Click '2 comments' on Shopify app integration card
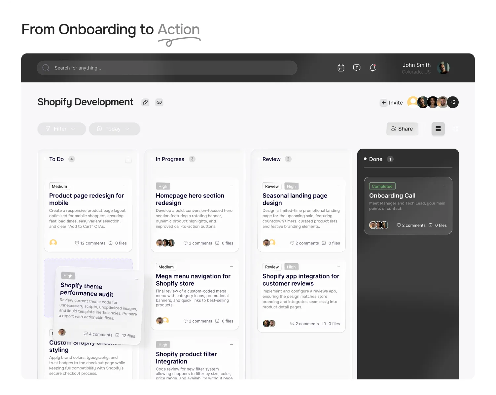The height and width of the screenshot is (395, 496). (304, 324)
